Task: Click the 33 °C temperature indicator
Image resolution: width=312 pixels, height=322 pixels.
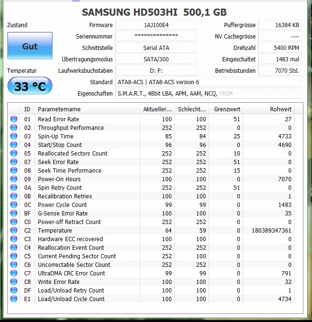Action: pyautogui.click(x=30, y=86)
